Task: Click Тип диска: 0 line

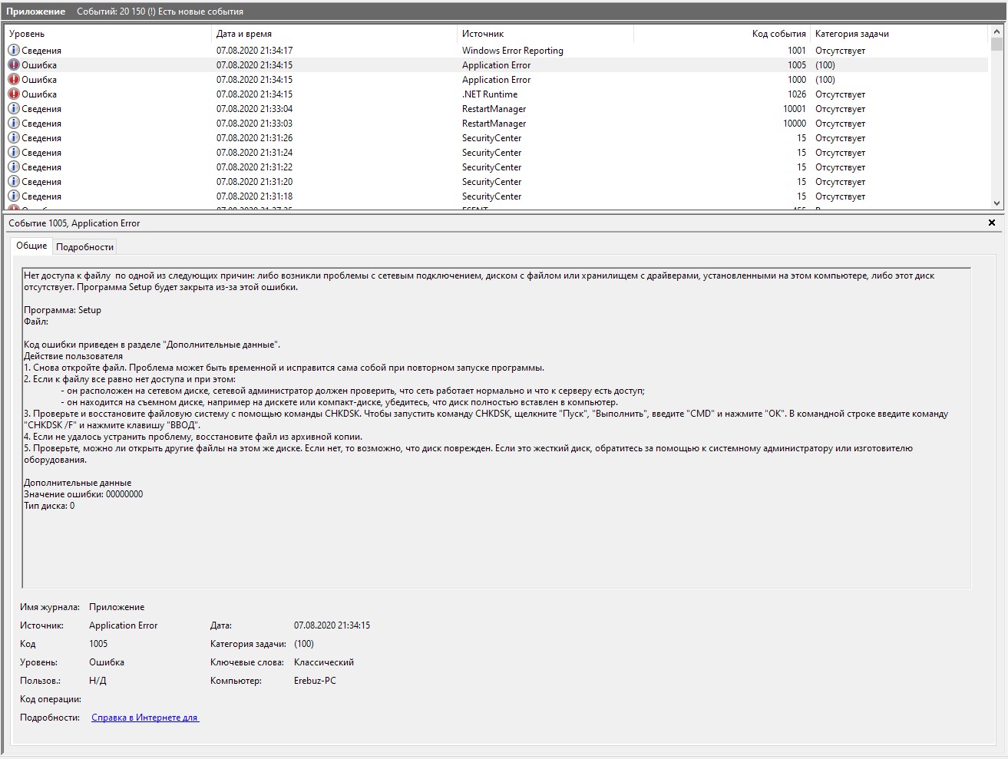Action: click(49, 506)
